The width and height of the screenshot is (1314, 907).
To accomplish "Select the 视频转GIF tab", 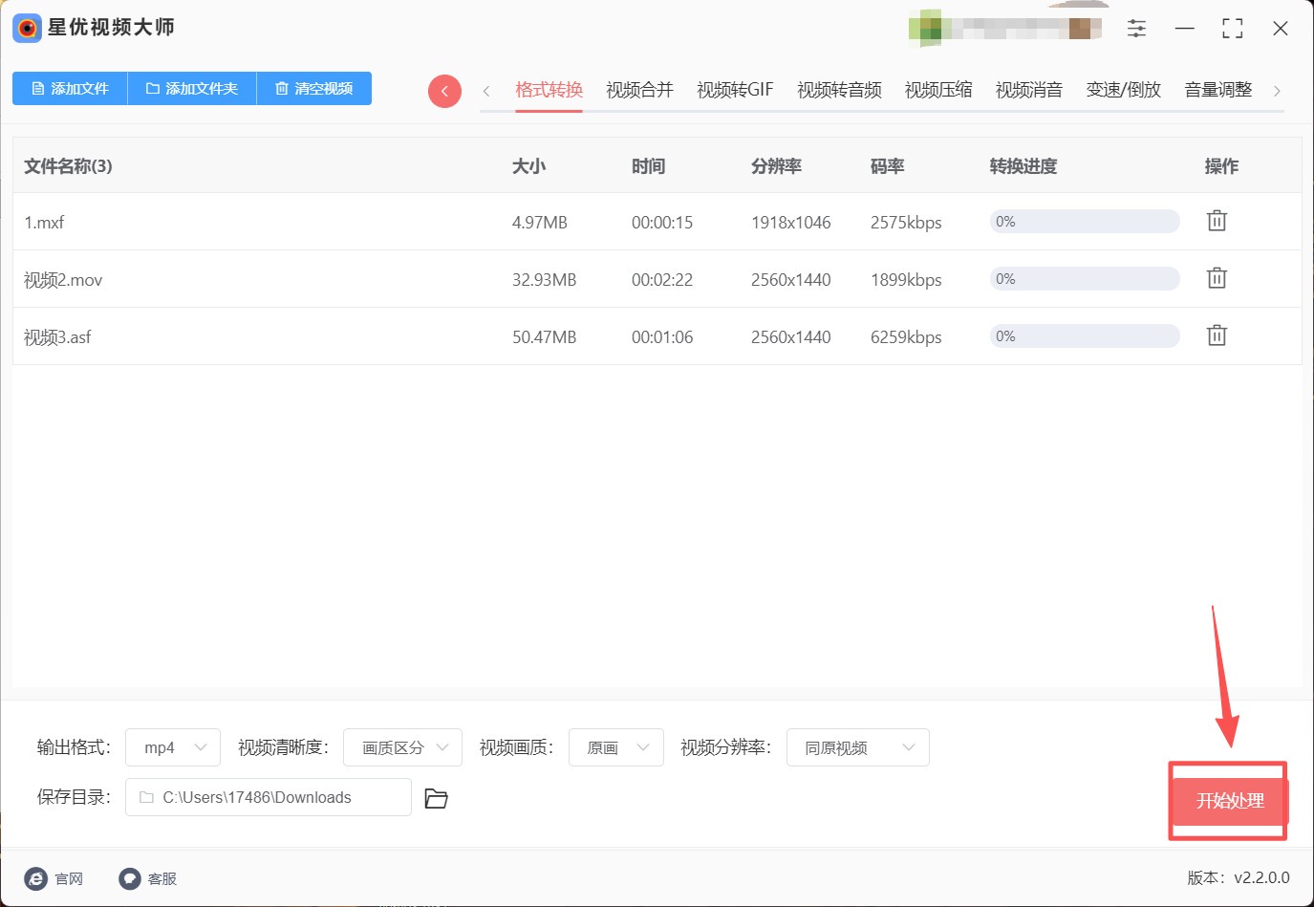I will 735,90.
